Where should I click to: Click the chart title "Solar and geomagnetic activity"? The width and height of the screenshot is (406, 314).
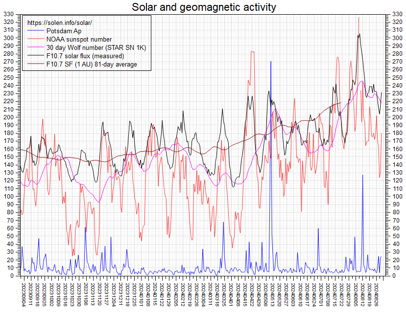(x=204, y=7)
